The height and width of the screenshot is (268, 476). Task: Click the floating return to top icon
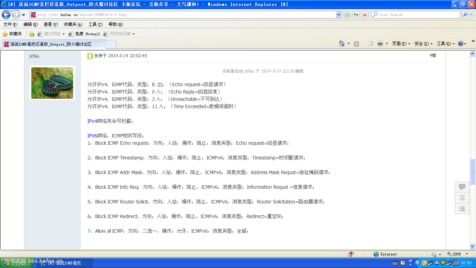coord(462,198)
